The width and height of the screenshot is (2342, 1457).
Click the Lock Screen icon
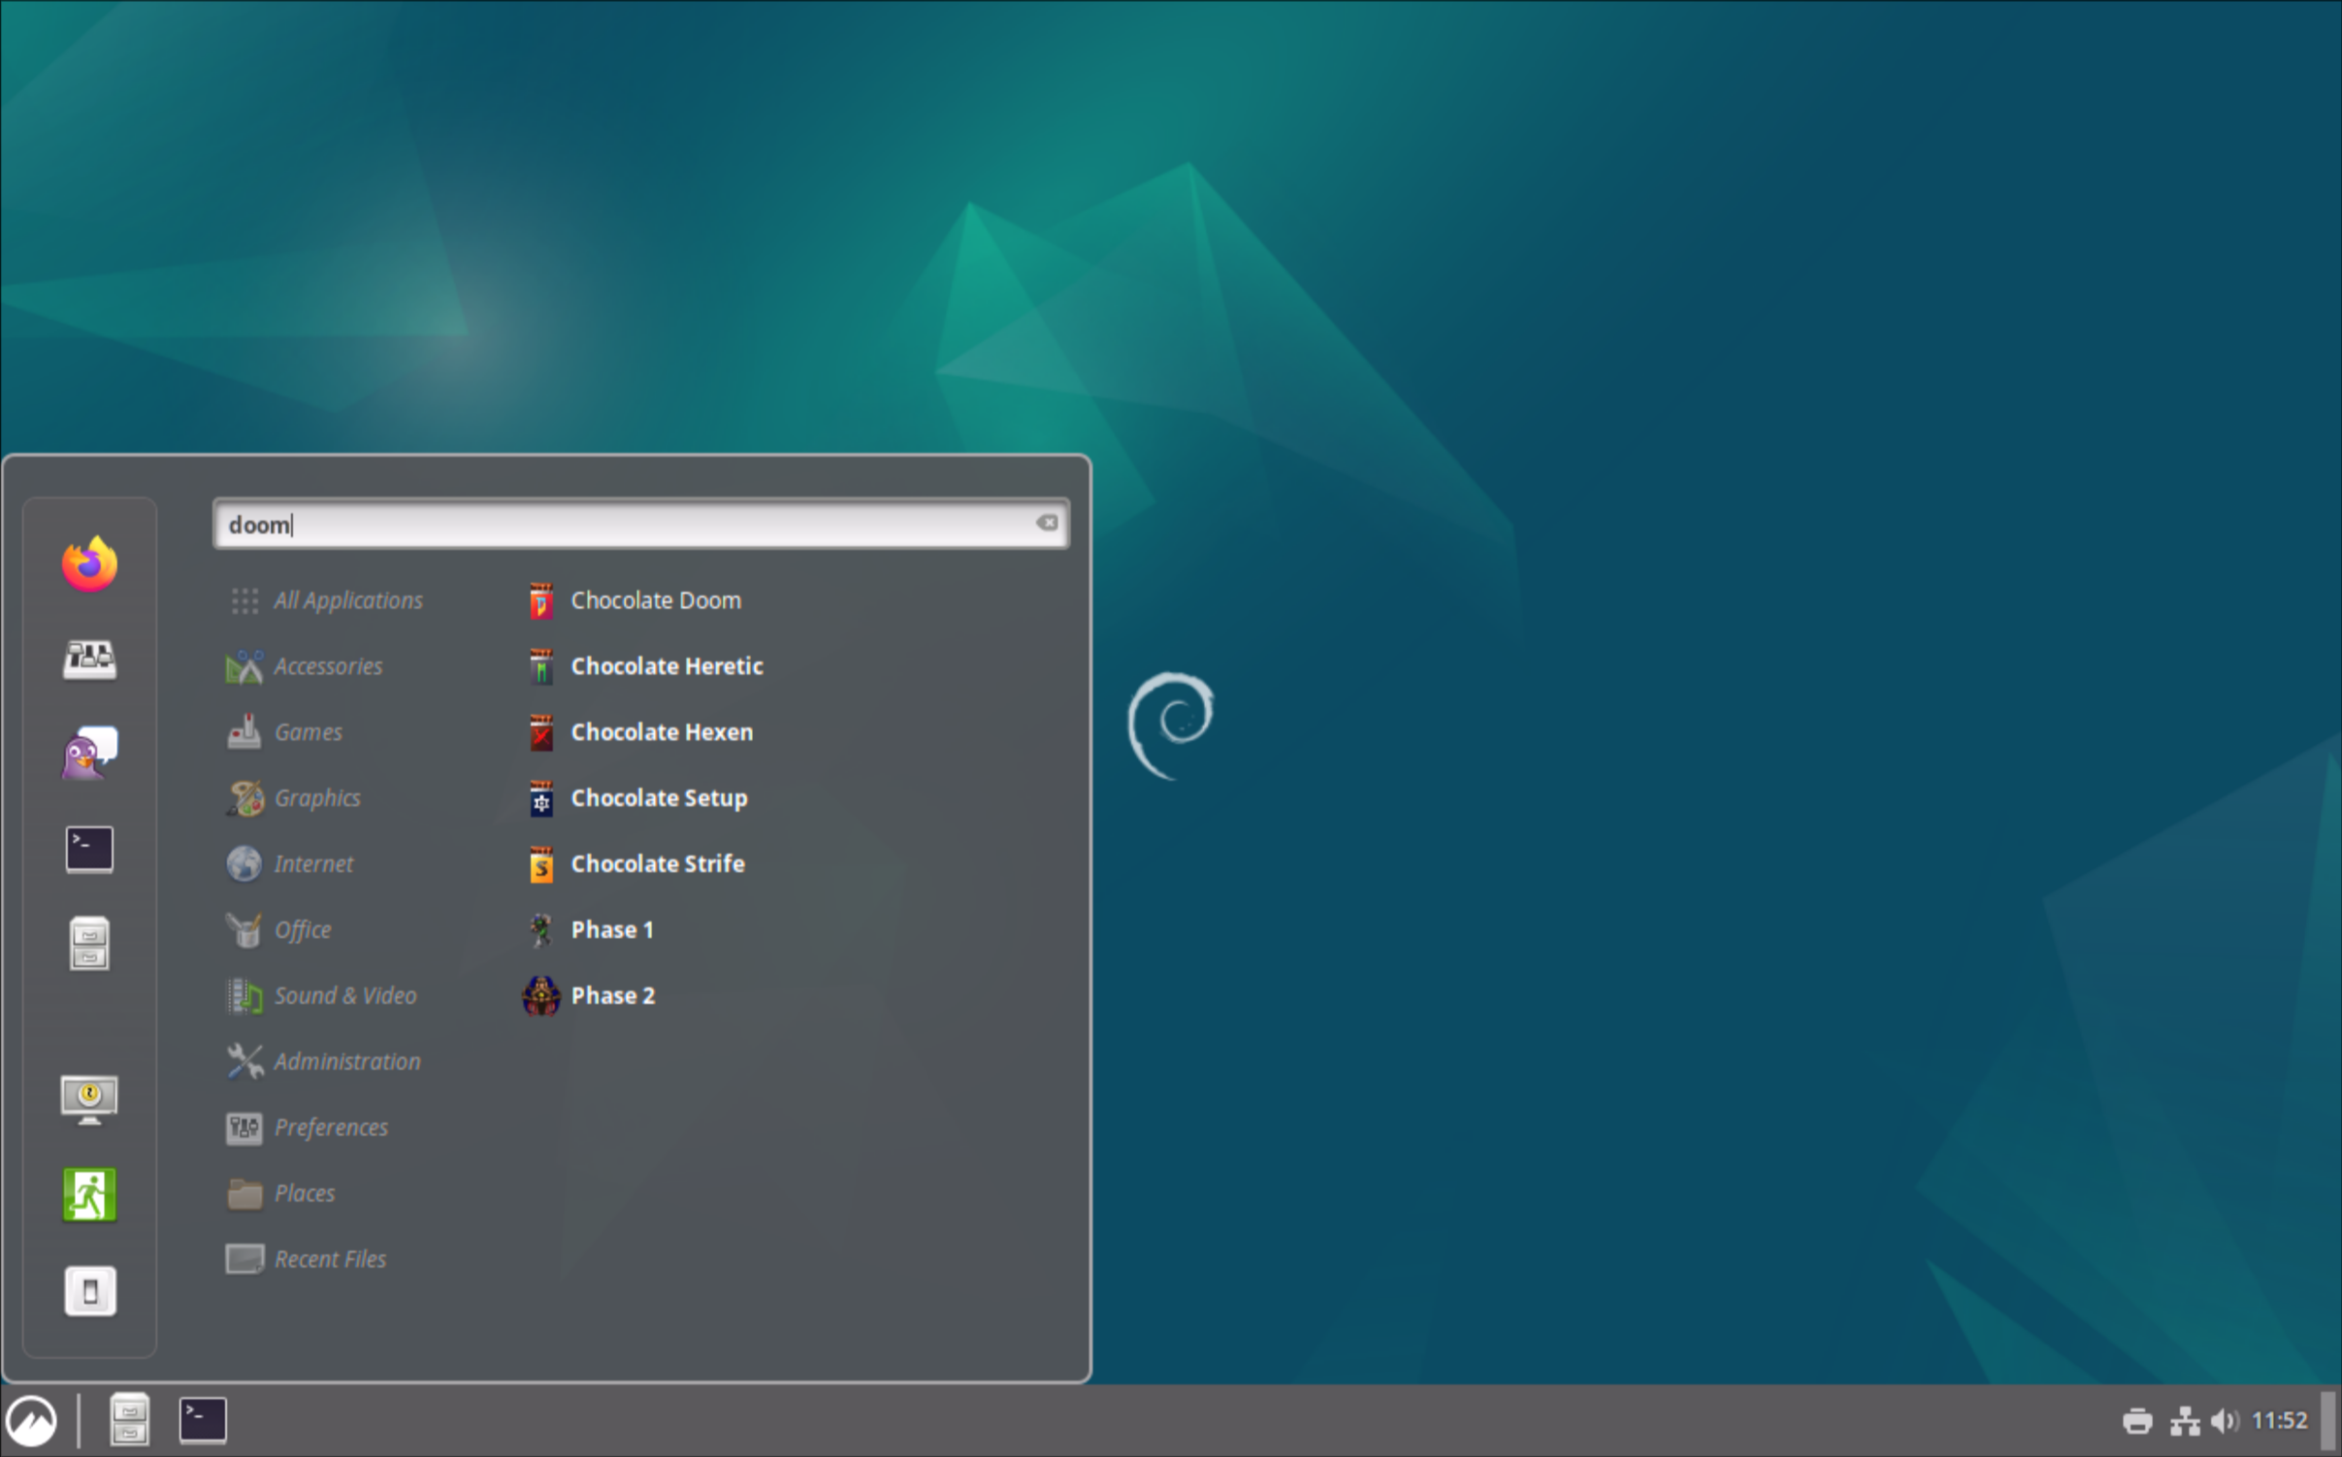[89, 1098]
